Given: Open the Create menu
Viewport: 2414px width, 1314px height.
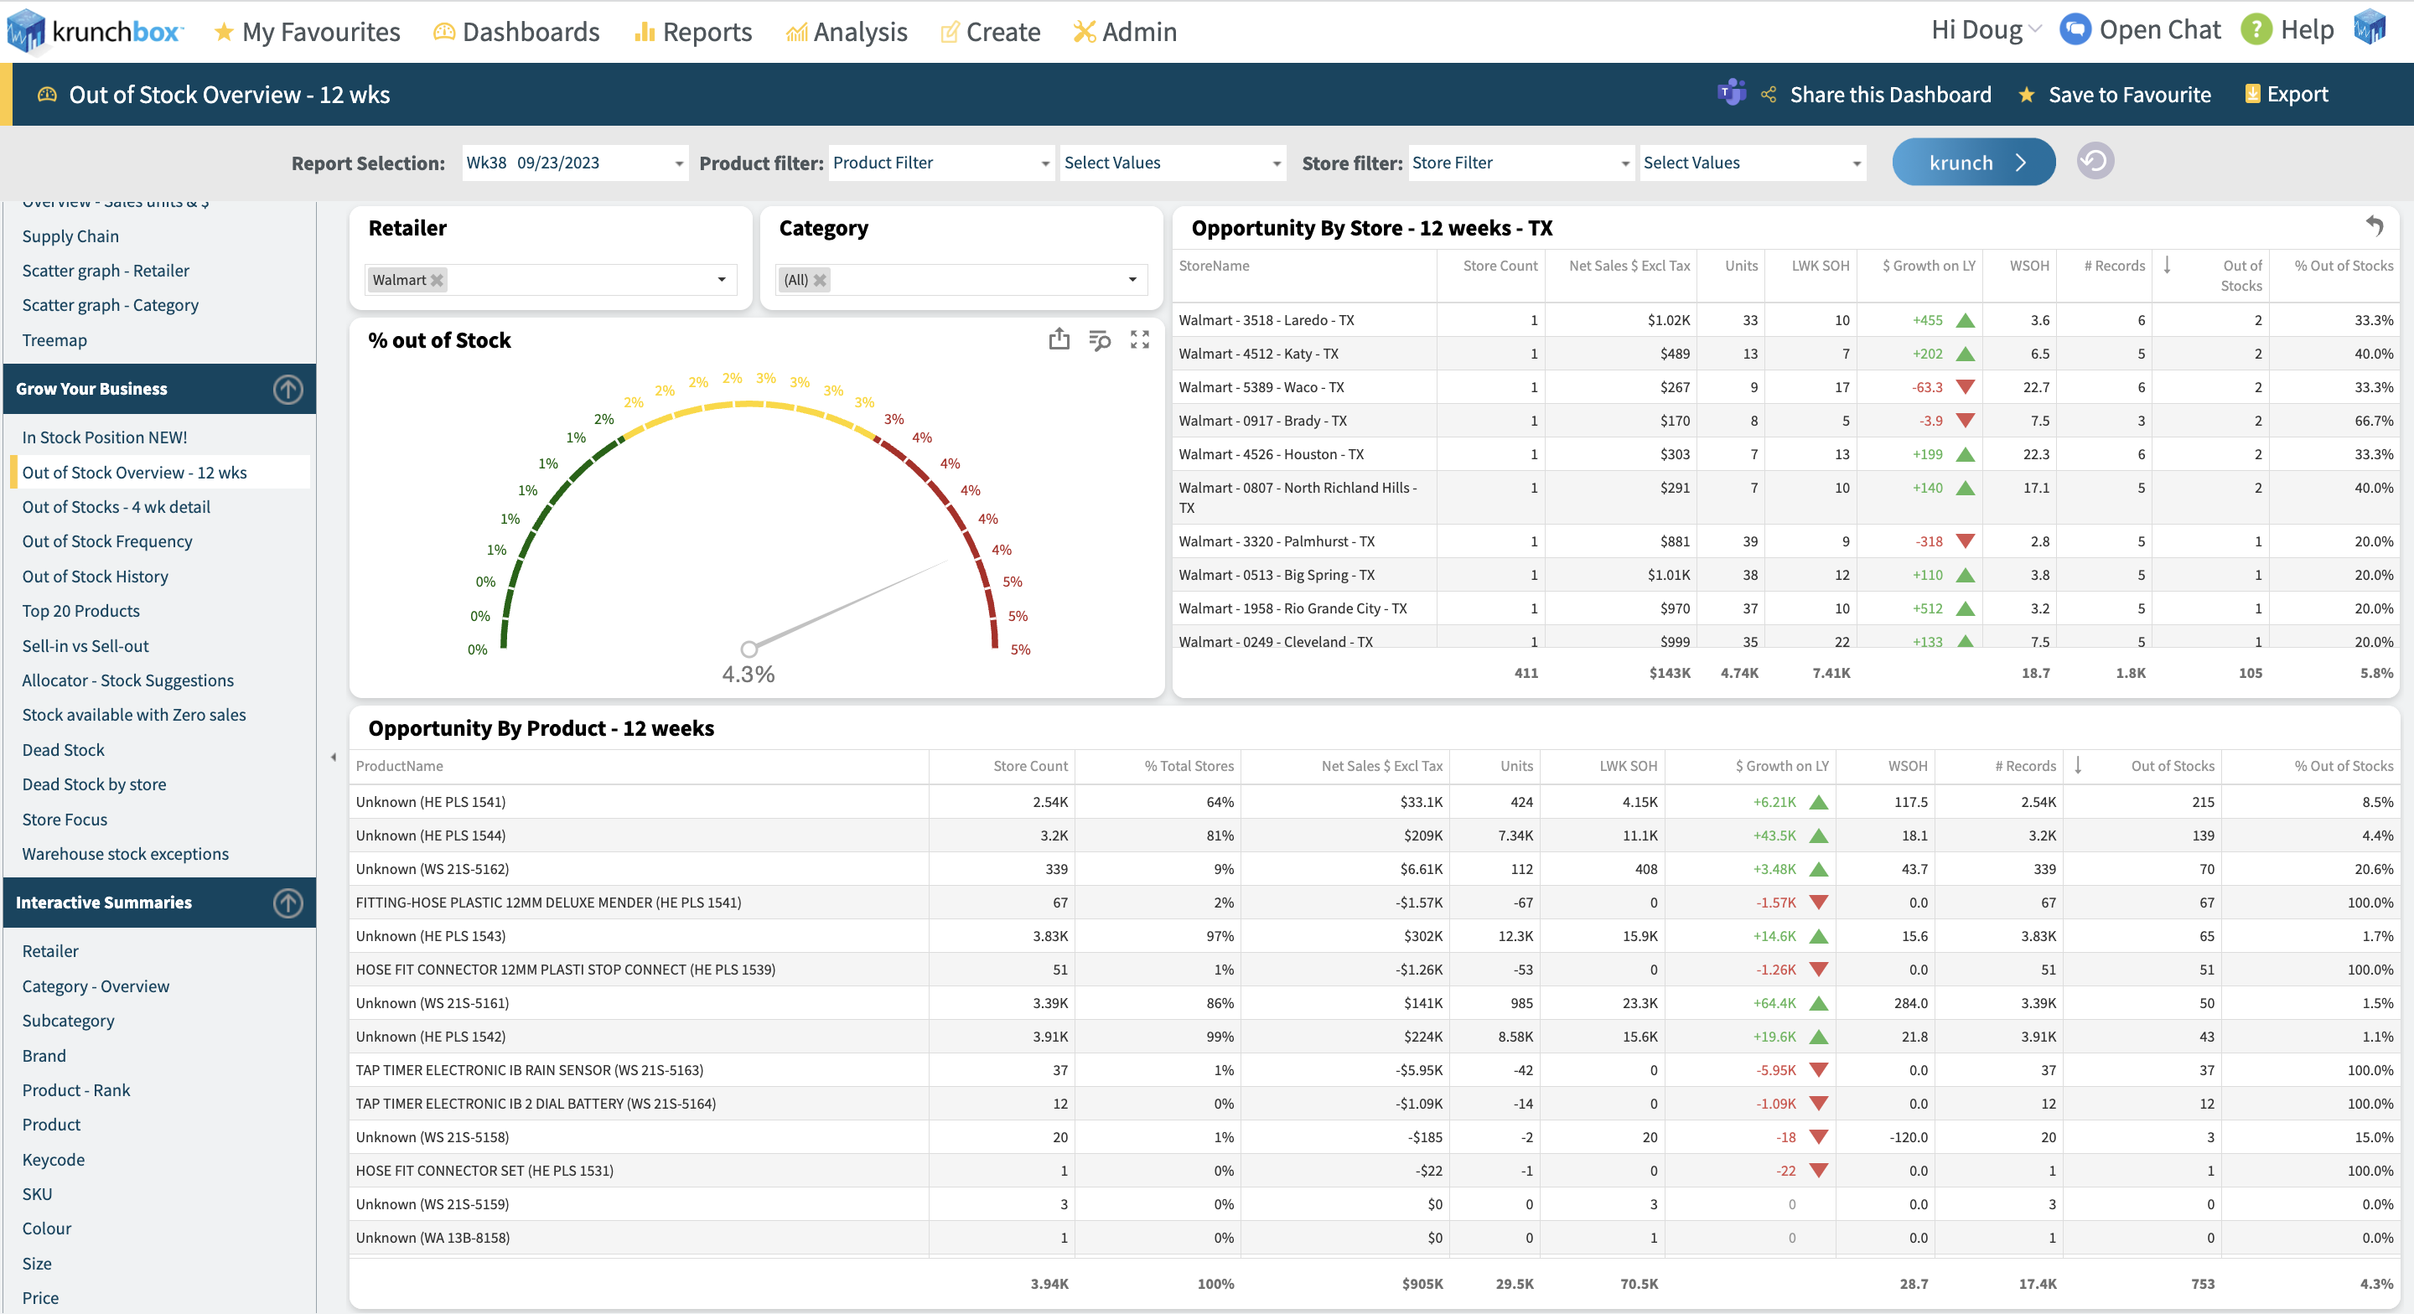Looking at the screenshot, I should tap(990, 32).
